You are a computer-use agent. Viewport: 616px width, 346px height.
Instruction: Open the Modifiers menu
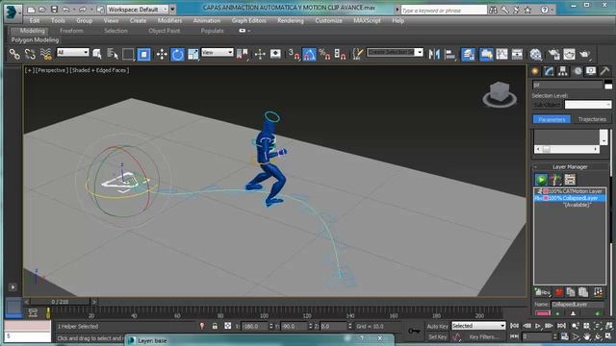point(169,20)
